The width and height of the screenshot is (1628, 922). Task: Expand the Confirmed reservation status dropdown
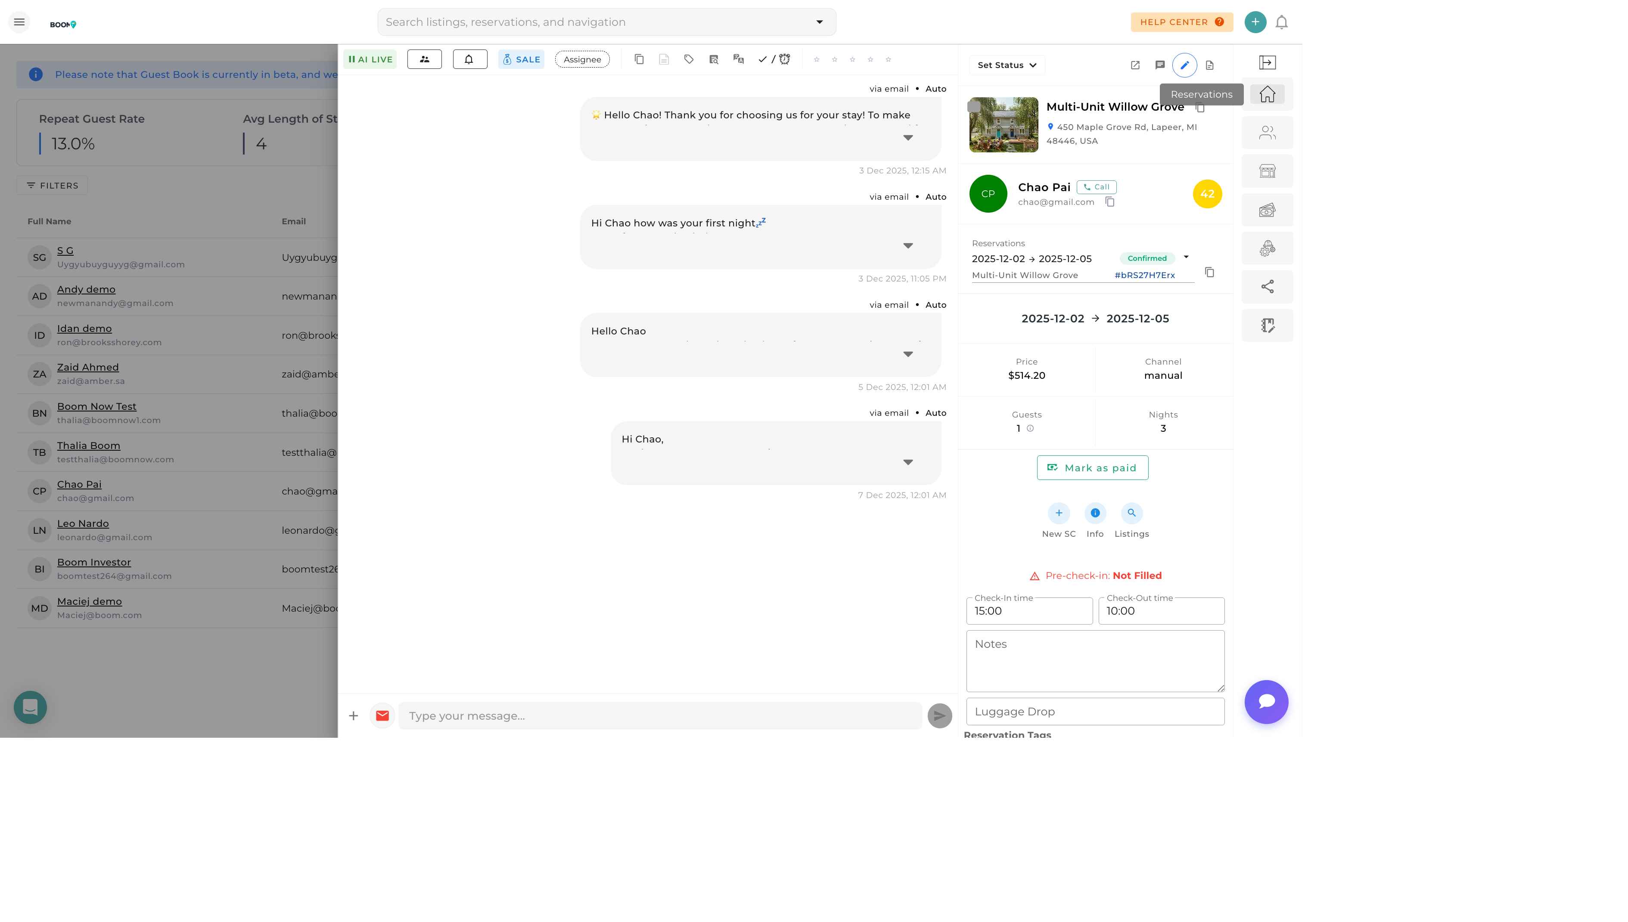[1185, 258]
